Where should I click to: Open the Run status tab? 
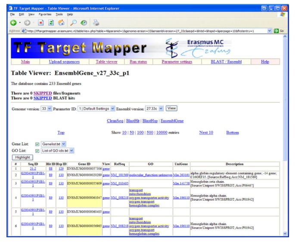coord(138,62)
